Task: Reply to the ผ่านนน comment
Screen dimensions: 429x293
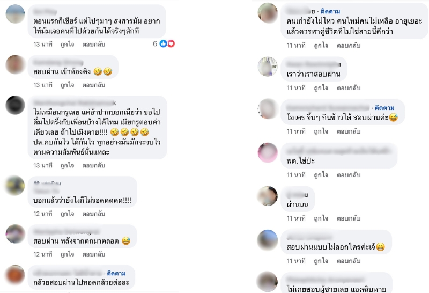Action: coord(349,218)
